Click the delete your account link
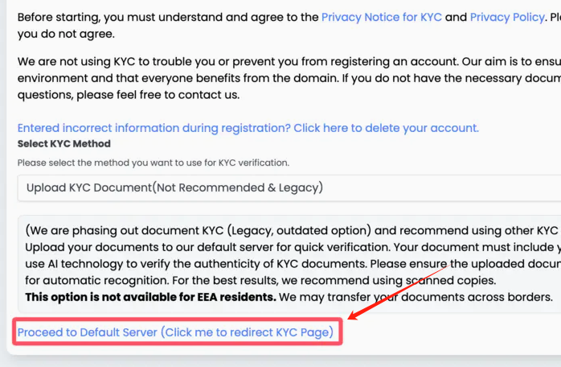This screenshot has height=367, width=561. 386,128
